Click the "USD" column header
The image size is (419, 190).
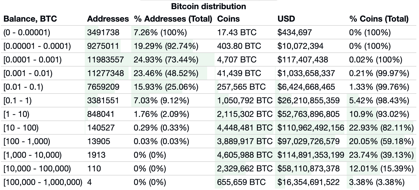pos(286,19)
